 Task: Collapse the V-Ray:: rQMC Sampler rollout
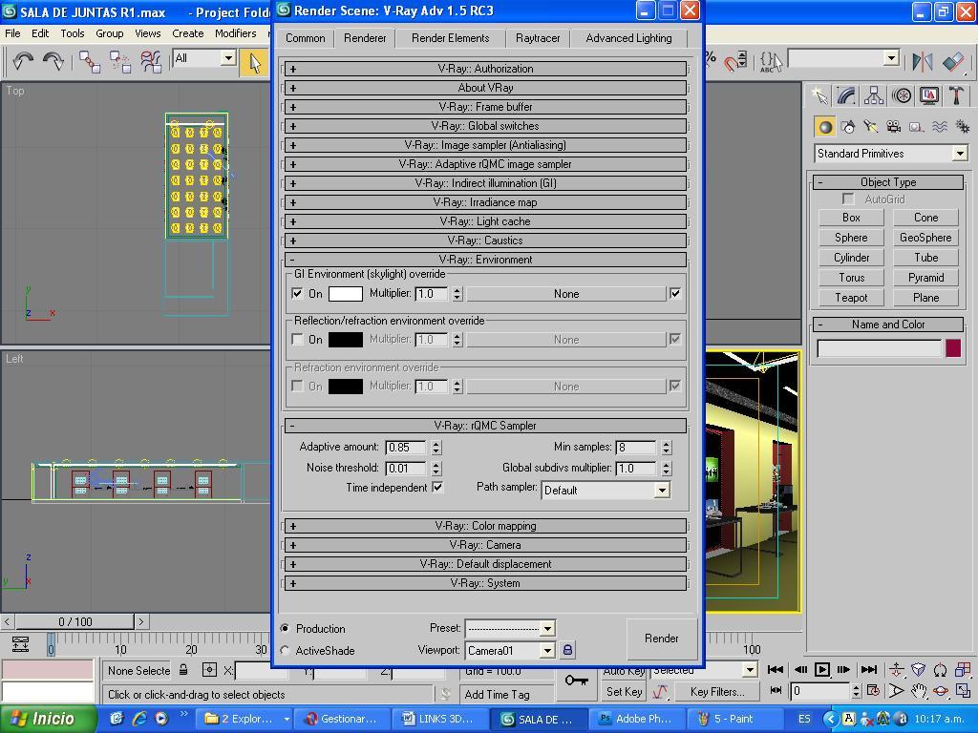click(x=485, y=426)
